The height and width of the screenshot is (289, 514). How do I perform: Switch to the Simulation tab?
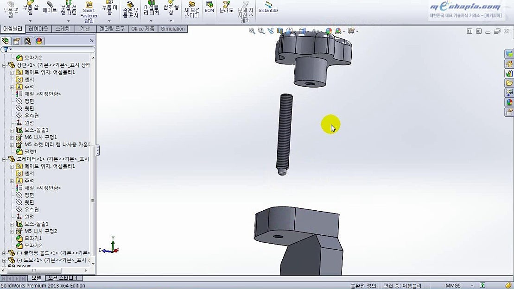point(172,29)
